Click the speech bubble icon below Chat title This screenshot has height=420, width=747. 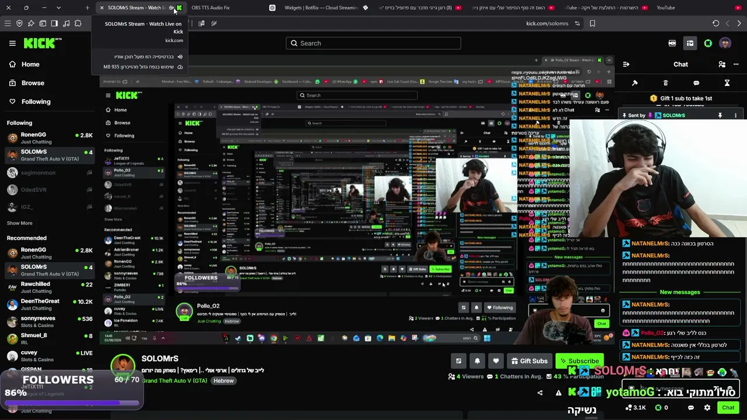pyautogui.click(x=696, y=83)
